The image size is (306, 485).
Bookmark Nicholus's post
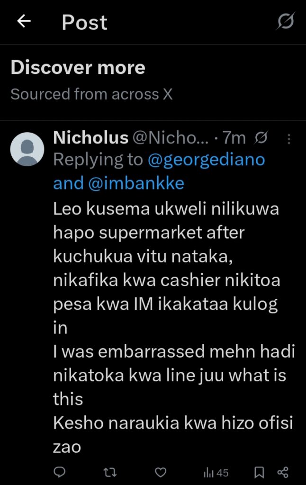[260, 472]
